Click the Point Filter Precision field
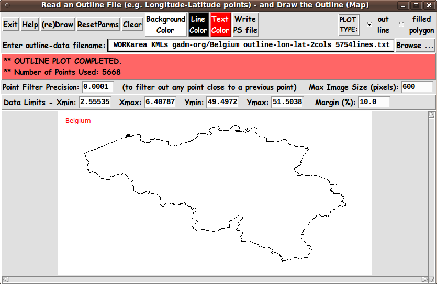The width and height of the screenshot is (437, 284). pos(98,87)
